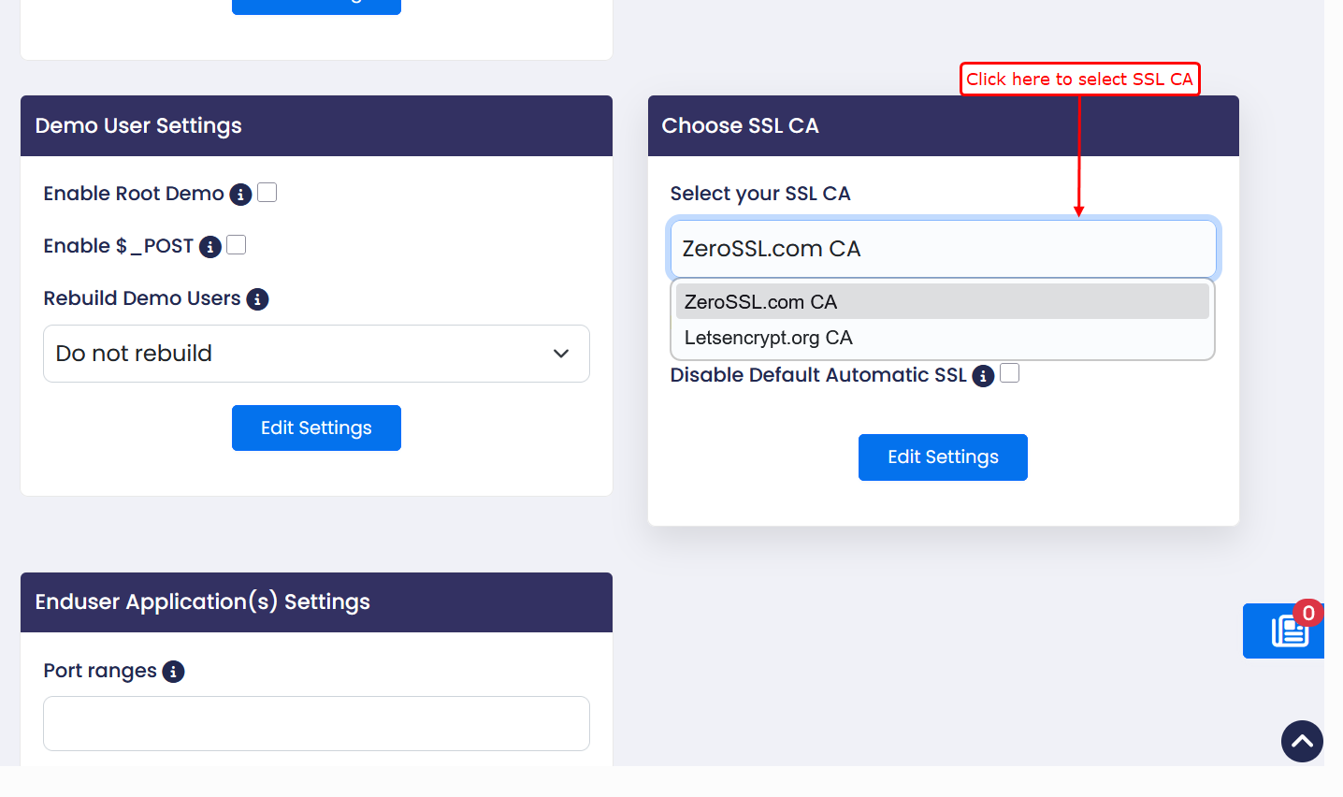The image size is (1343, 797).
Task: Open the blue news panel icon
Action: click(1288, 632)
